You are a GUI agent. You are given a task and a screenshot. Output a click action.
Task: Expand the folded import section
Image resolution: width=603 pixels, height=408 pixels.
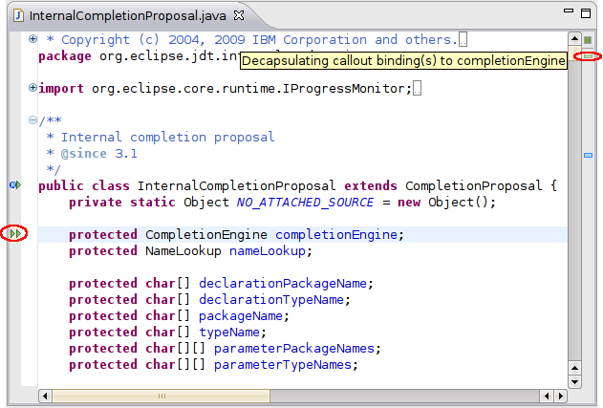pyautogui.click(x=33, y=88)
